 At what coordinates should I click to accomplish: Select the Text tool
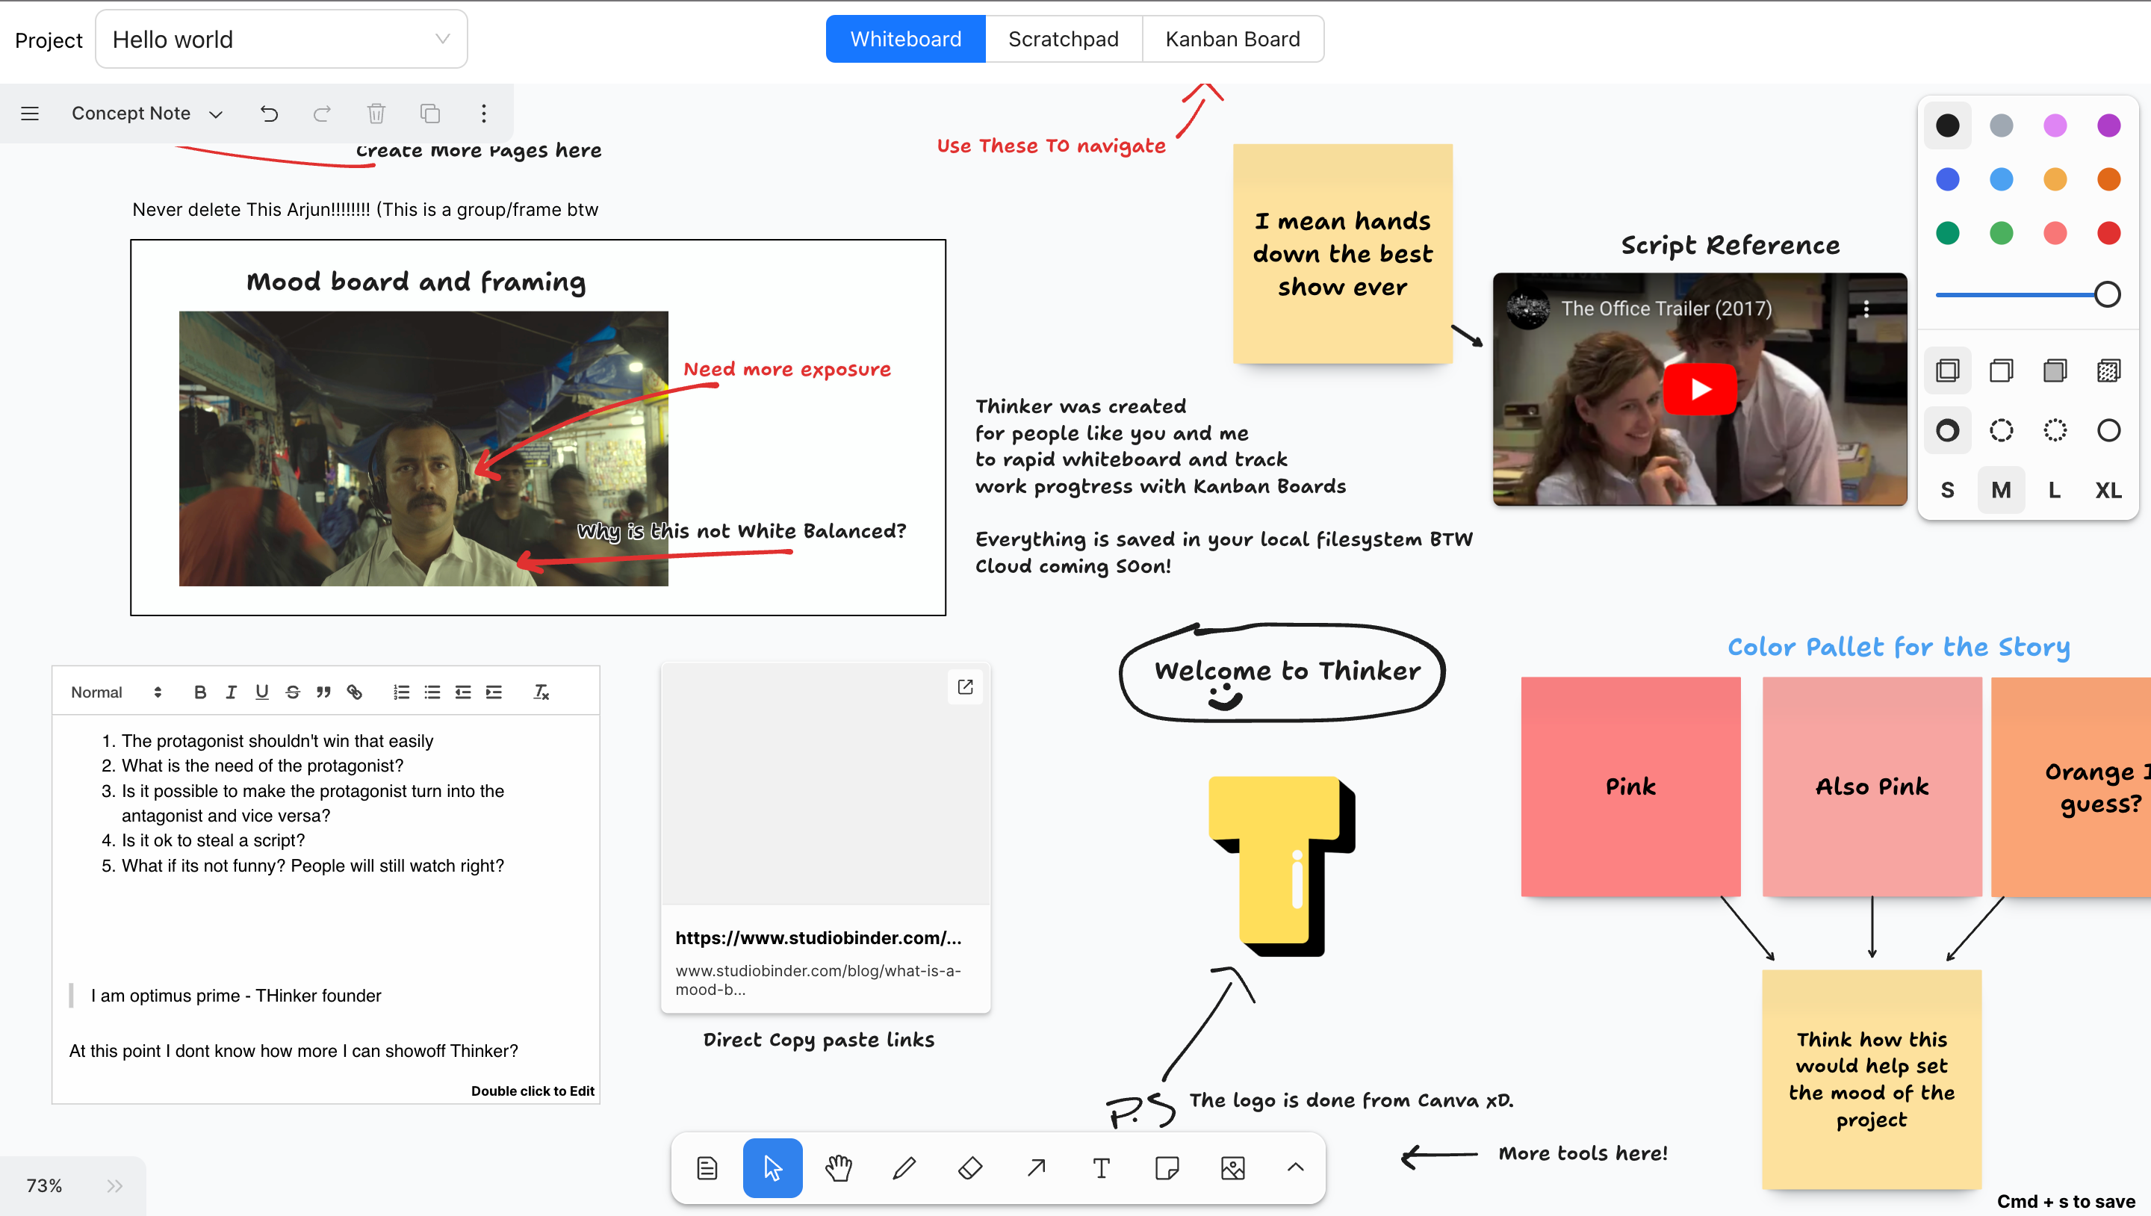click(1102, 1167)
